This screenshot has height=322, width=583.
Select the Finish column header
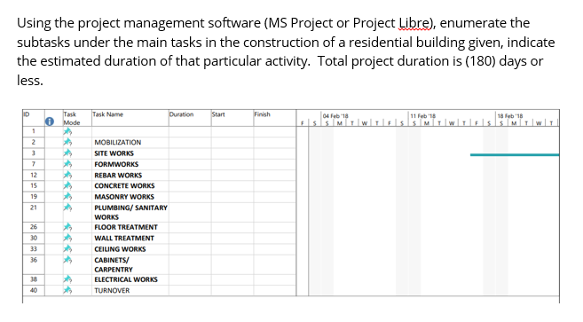(275, 118)
